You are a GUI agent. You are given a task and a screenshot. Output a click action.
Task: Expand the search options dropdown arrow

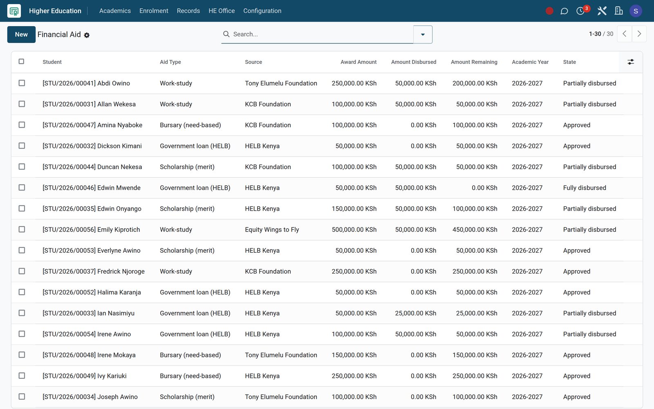423,34
